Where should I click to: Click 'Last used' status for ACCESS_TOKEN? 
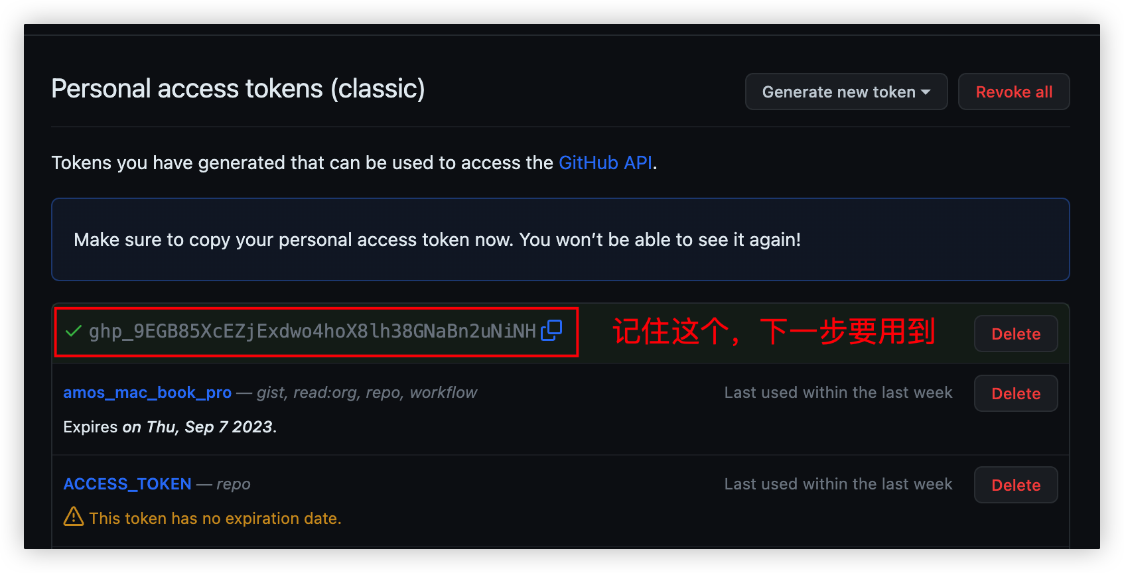[838, 484]
